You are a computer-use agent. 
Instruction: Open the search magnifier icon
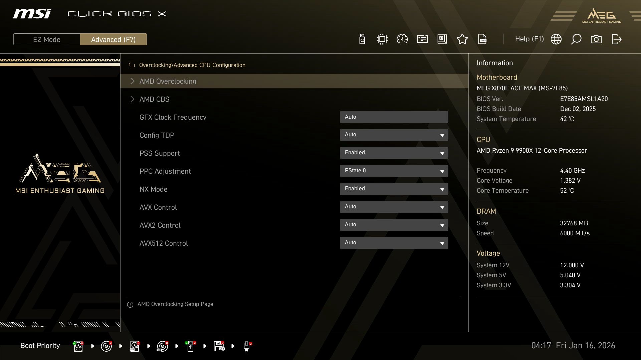point(576,39)
